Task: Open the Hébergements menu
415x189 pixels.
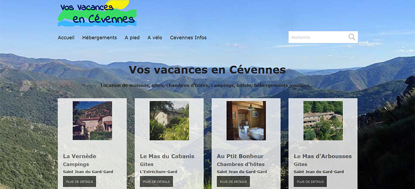Action: pos(100,38)
